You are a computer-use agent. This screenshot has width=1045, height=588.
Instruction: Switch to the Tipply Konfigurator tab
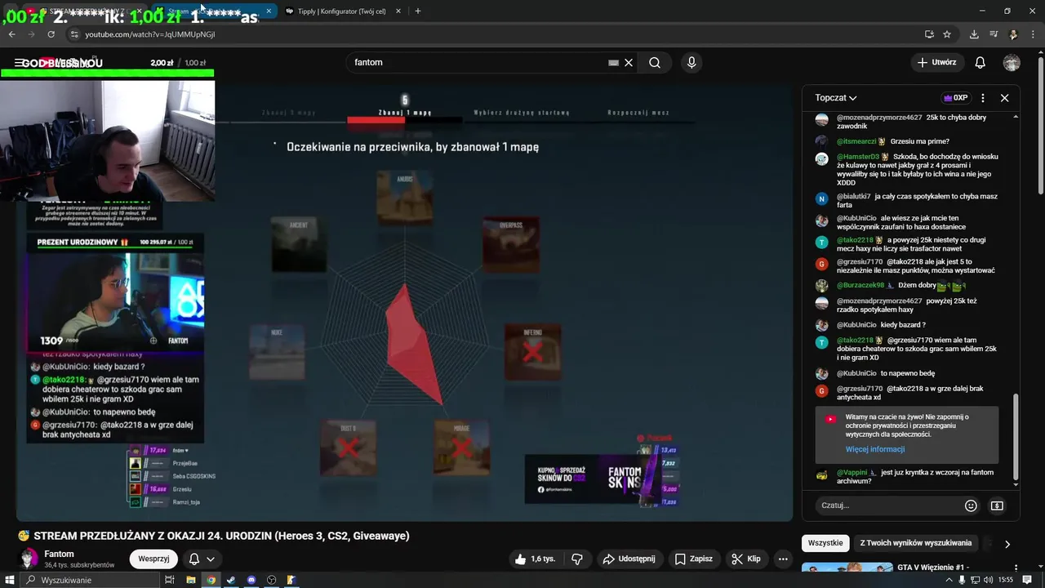343,11
